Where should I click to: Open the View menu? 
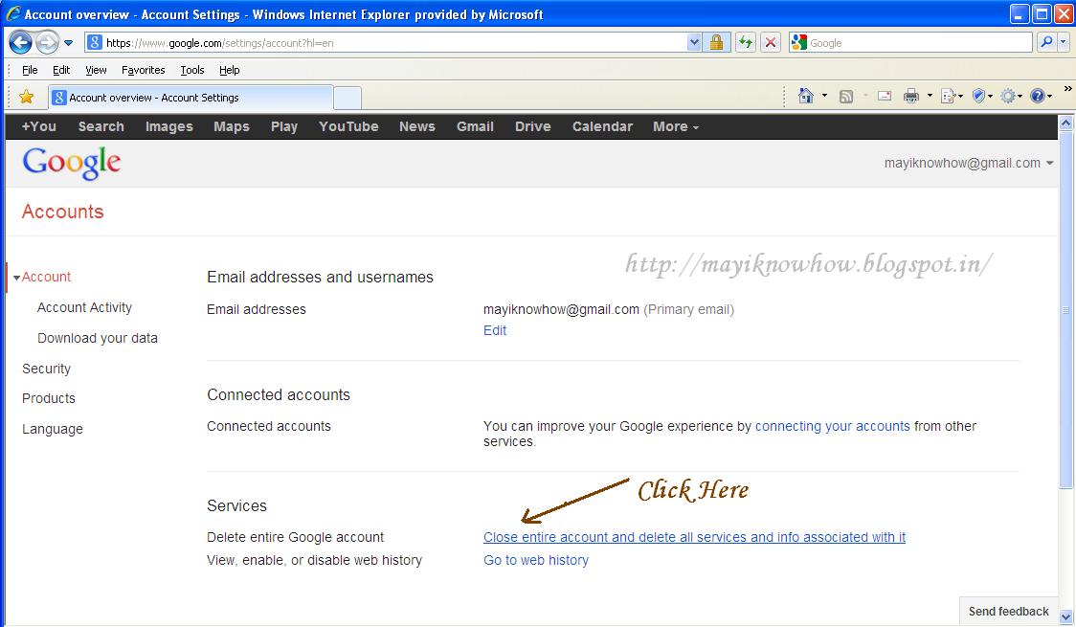(x=96, y=70)
